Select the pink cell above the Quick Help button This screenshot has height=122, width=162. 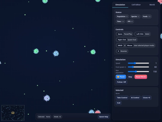(97, 112)
